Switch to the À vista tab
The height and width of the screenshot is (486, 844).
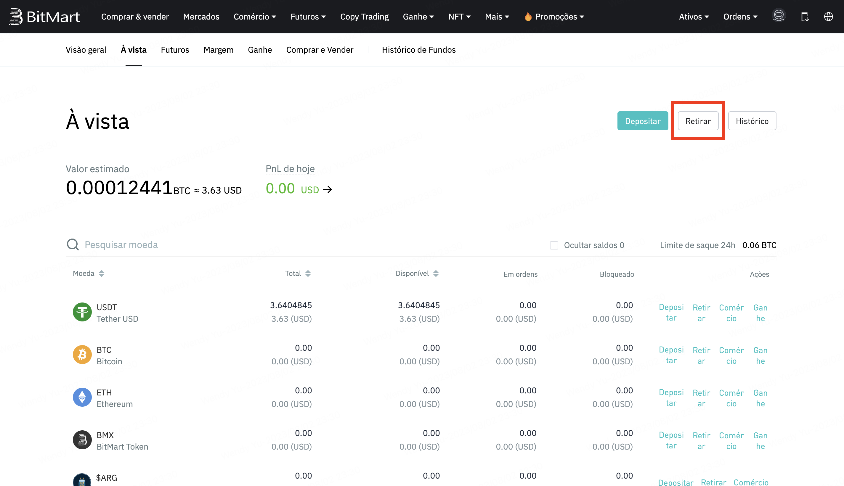point(134,50)
